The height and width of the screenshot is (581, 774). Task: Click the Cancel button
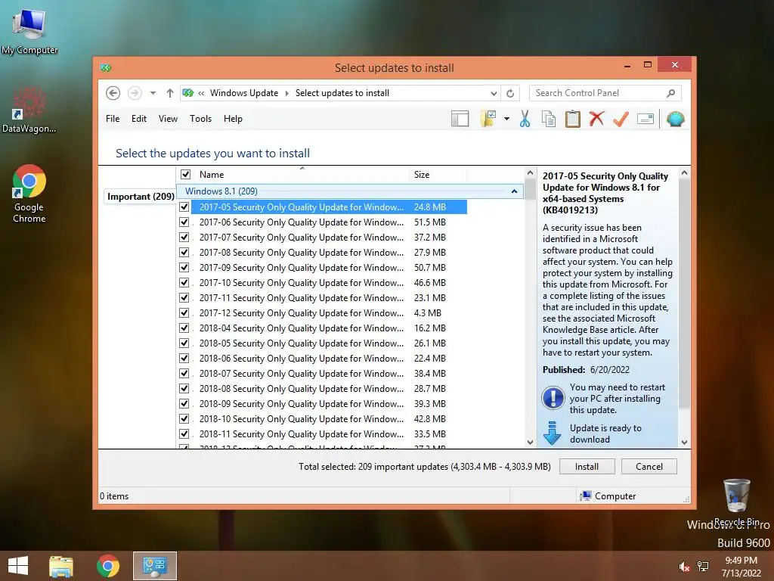tap(649, 466)
